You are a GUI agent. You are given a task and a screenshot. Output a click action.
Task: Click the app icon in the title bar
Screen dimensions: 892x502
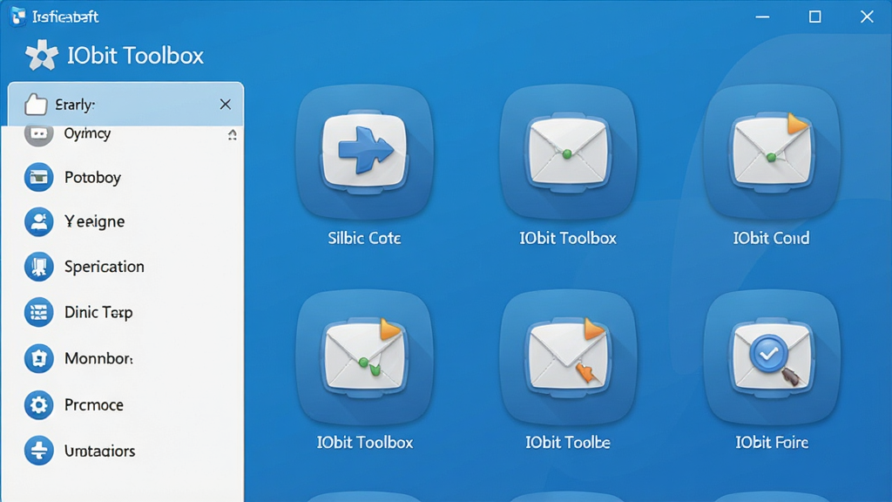click(x=17, y=17)
